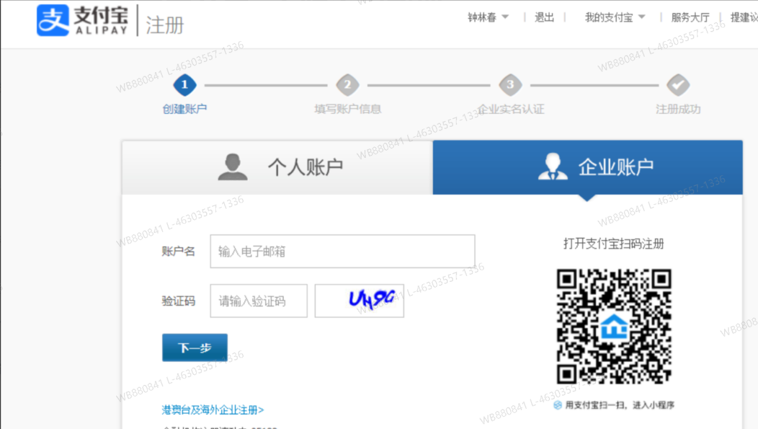Viewport: 758px width, 429px height.
Task: Click the enterprise account businessman icon
Action: 552,167
